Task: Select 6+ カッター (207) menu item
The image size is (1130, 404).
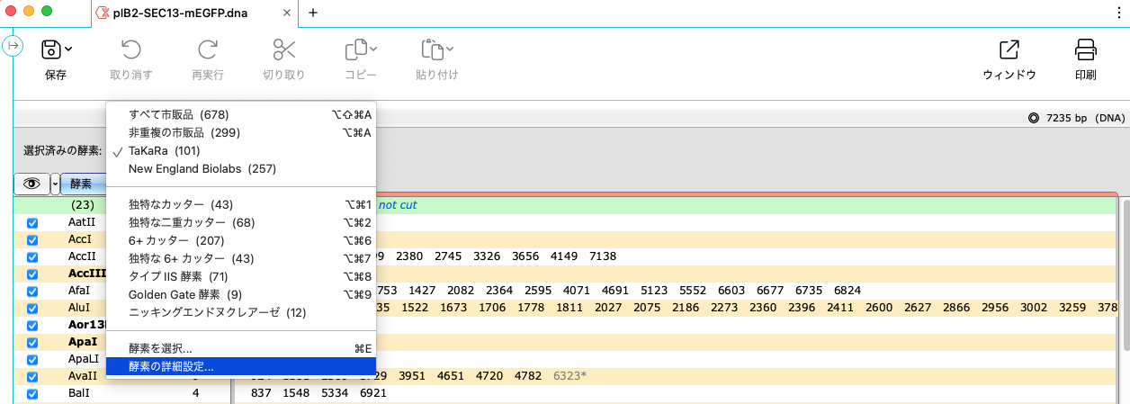Action: [x=241, y=240]
